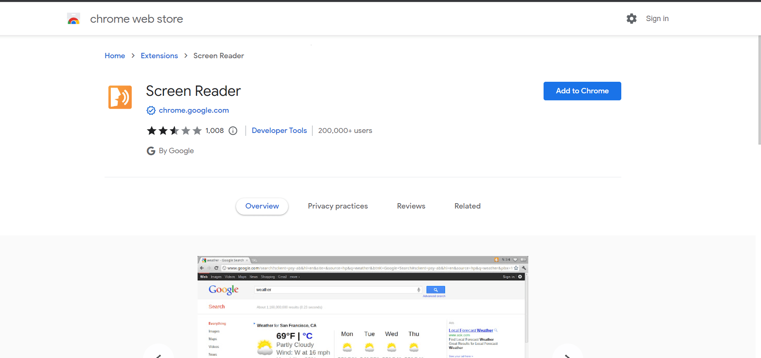761x358 pixels.
Task: Click the weather search screenshot preview
Action: (x=363, y=307)
